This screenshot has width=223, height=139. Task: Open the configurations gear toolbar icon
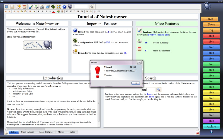[53, 7]
